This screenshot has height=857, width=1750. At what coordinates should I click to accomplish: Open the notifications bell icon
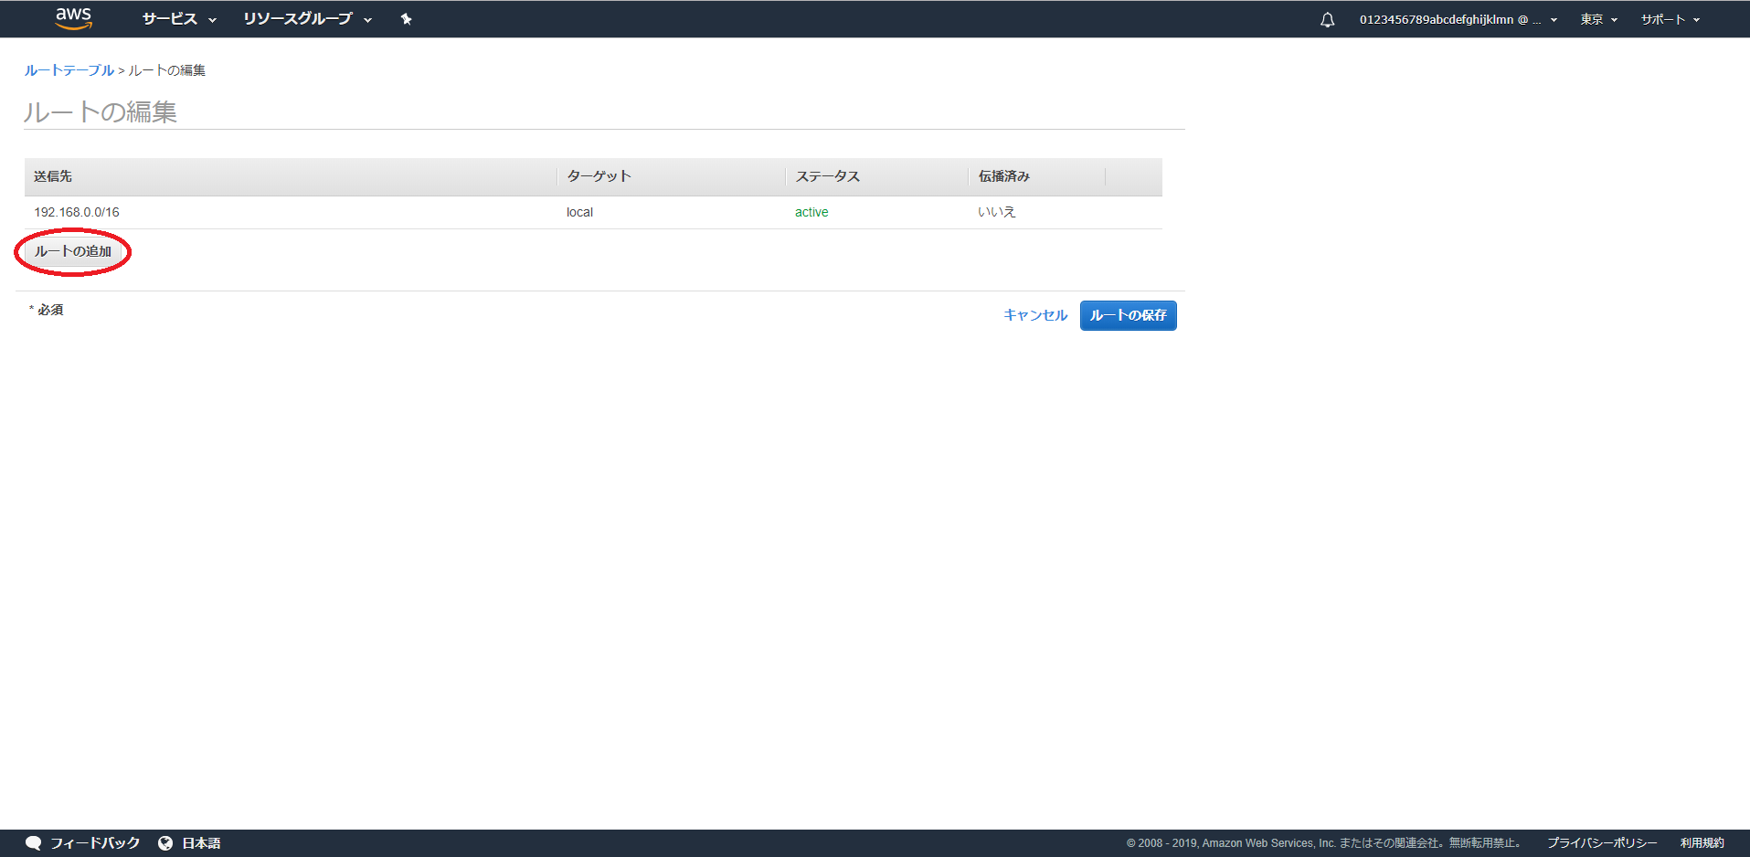coord(1327,19)
